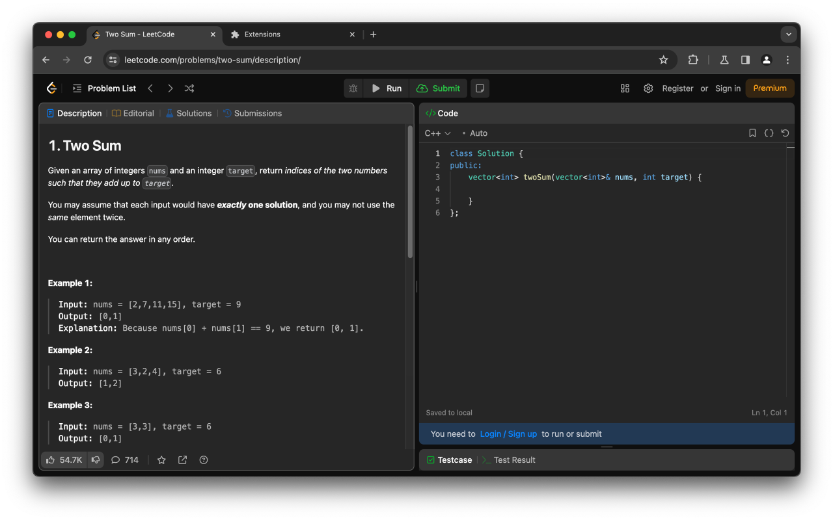Format code using the braces icon
833x520 pixels.
(769, 133)
